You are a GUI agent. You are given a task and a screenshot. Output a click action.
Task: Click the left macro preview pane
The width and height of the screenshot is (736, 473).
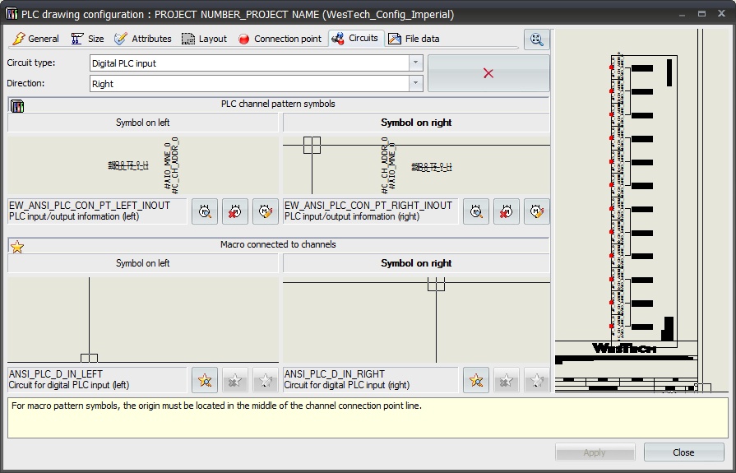143,320
